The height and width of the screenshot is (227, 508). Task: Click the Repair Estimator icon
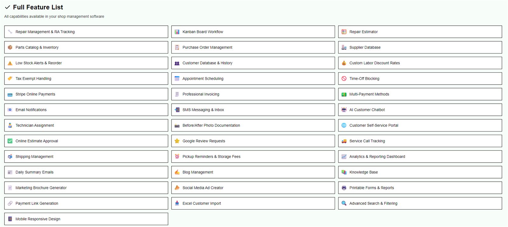click(344, 32)
